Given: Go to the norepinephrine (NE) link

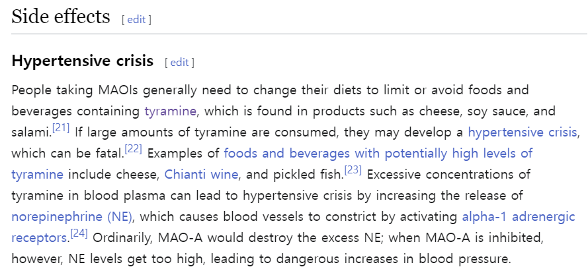Looking at the screenshot, I should click(72, 216).
